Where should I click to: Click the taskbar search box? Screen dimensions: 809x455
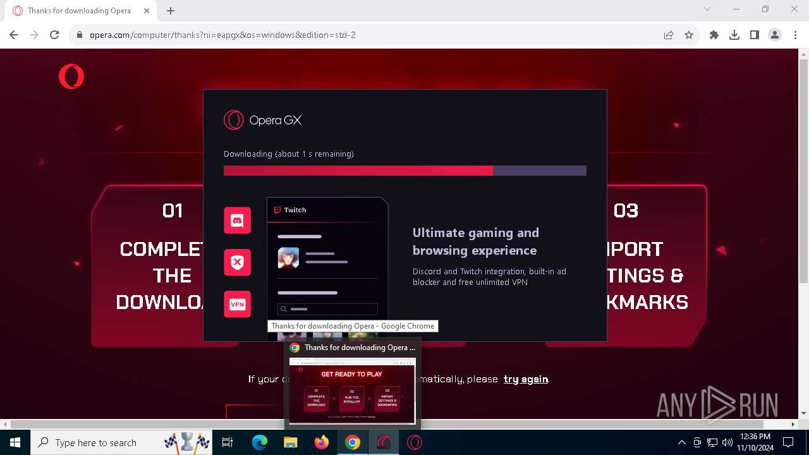121,442
